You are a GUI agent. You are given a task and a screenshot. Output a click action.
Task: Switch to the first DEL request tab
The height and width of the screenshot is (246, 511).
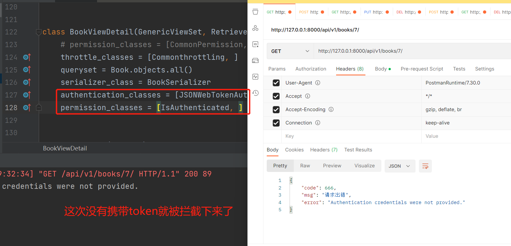coord(409,12)
